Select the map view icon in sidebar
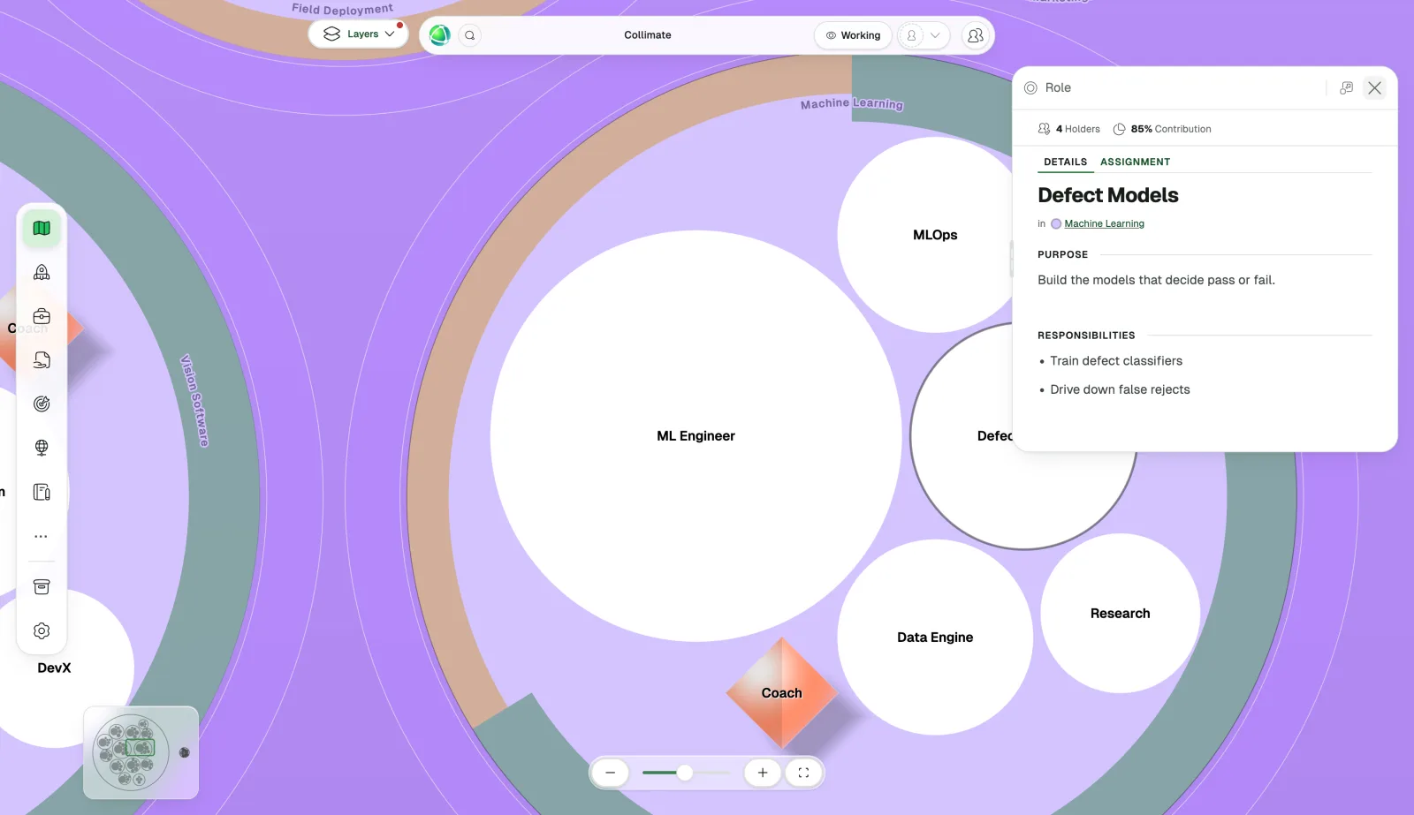Viewport: 1414px width, 815px height. 42,229
